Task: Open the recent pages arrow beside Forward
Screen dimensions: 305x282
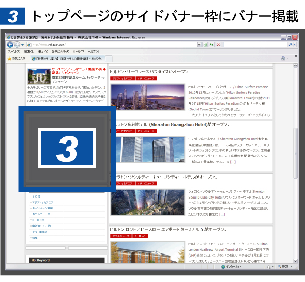Action: coord(22,45)
